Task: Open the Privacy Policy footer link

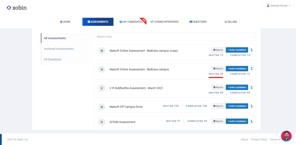Action: [259, 140]
